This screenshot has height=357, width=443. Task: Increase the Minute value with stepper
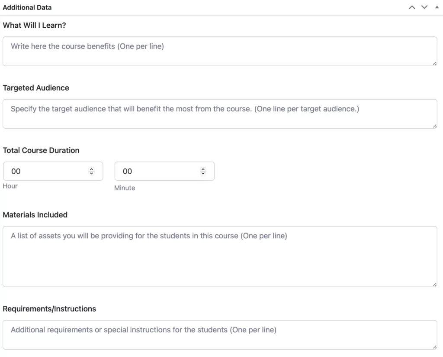click(203, 169)
